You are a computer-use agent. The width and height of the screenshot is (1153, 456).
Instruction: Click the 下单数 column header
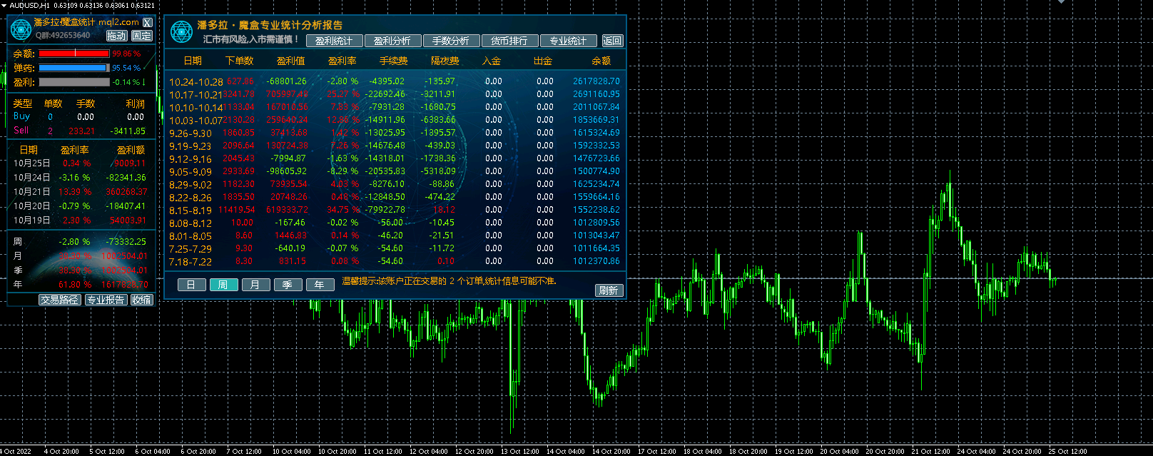(240, 61)
